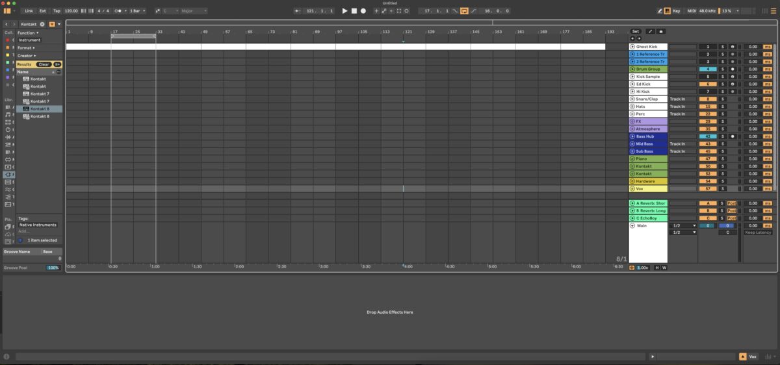This screenshot has width=780, height=365.
Task: Select the first Kontakt 7 result
Action: pyautogui.click(x=39, y=94)
